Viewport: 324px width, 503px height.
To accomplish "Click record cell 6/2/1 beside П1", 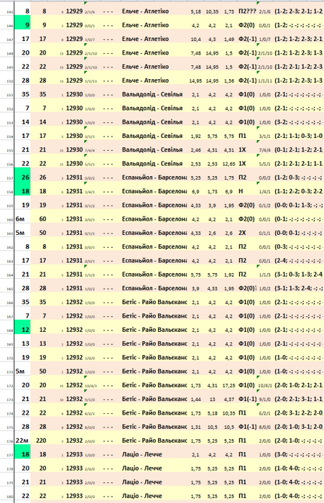I will click(x=264, y=413).
